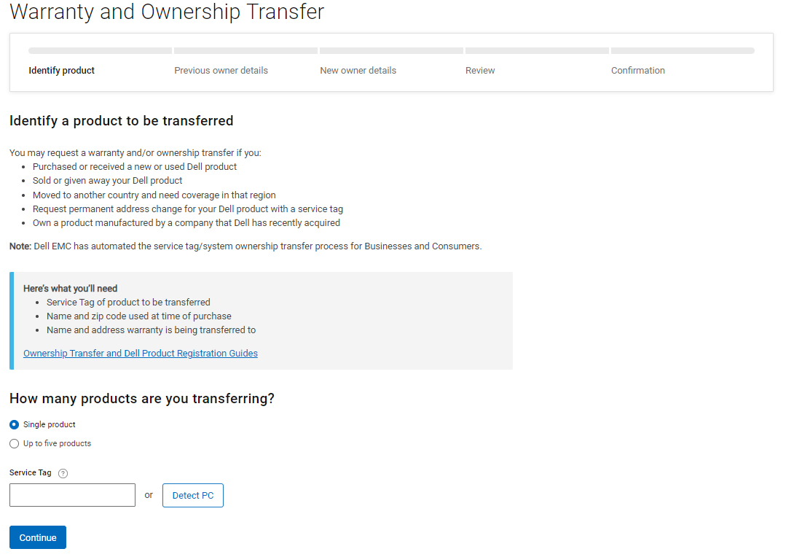Click the Here's what you'll need heading
The width and height of the screenshot is (786, 557).
point(70,289)
